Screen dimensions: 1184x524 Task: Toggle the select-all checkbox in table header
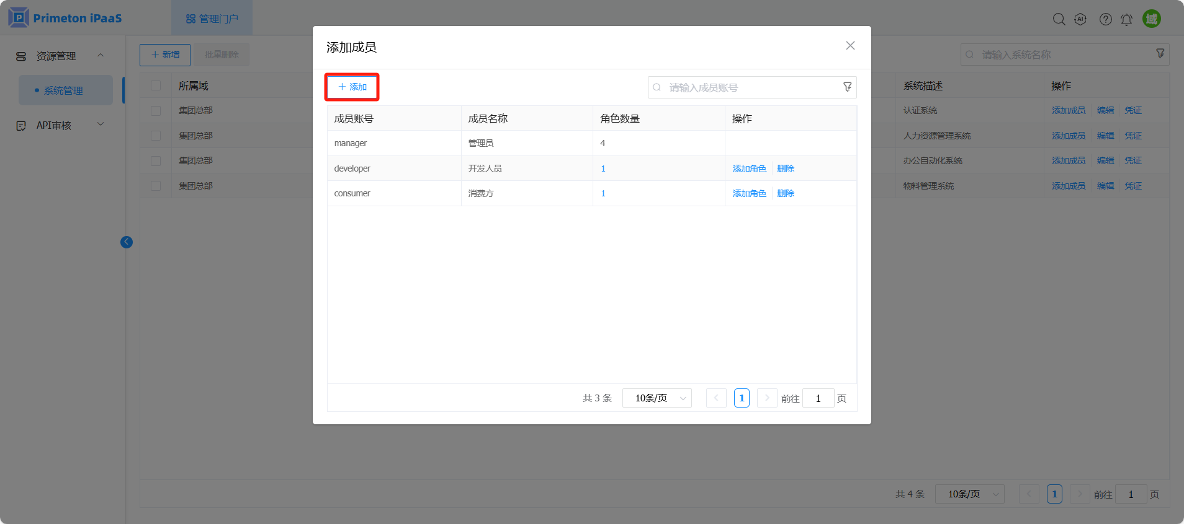156,85
